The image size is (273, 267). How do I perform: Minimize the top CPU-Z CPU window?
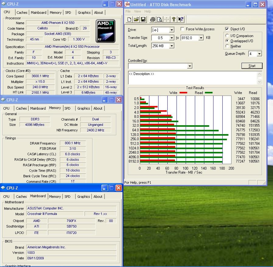105,4
